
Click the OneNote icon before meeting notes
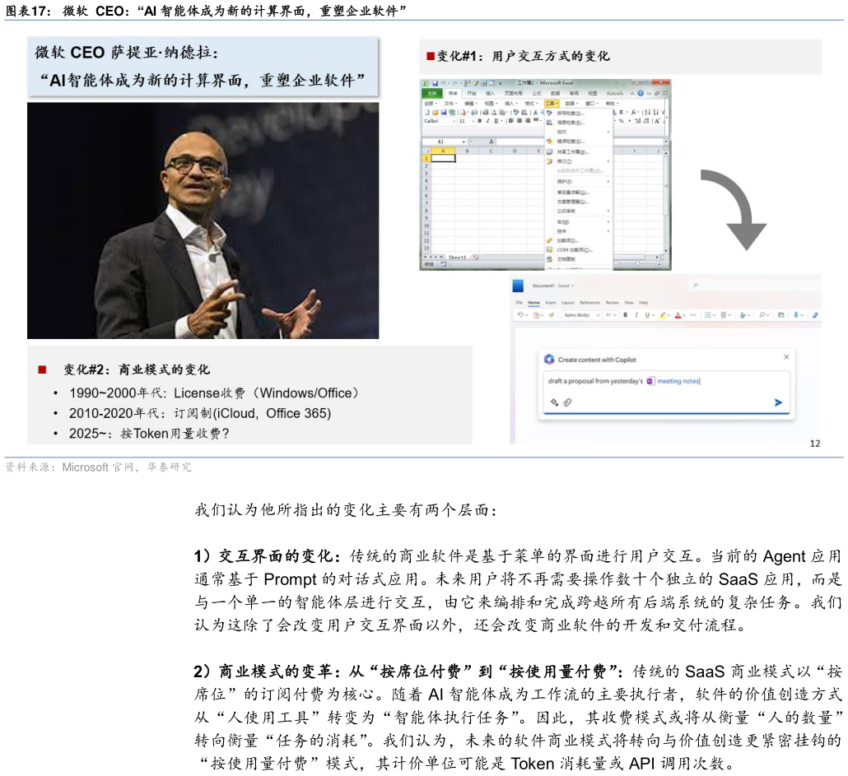650,381
